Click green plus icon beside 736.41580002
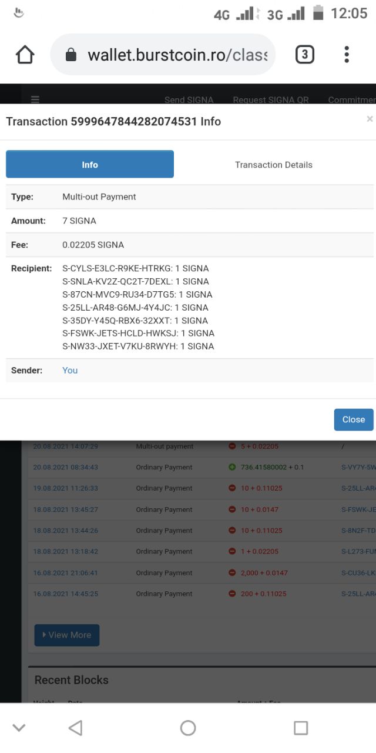The width and height of the screenshot is (376, 753). tap(232, 467)
